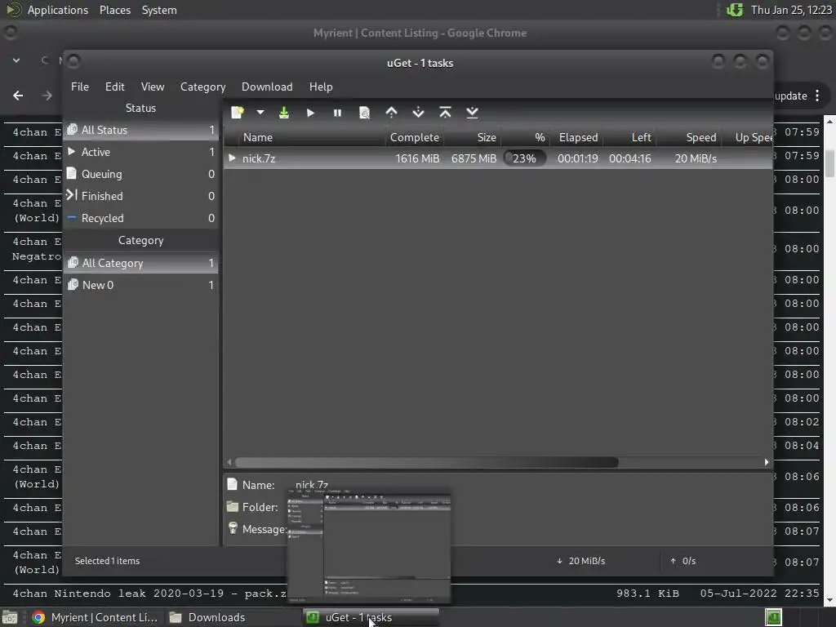836x627 pixels.
Task: Select the Finished status row
Action: pyautogui.click(x=141, y=196)
